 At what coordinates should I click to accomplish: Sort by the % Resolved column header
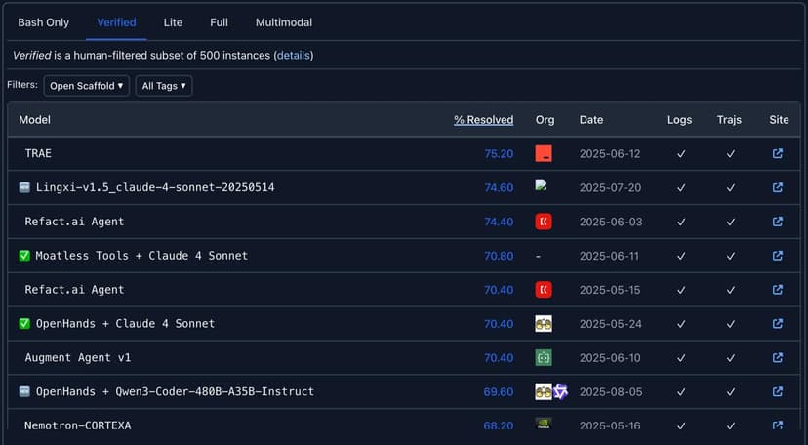coord(483,120)
